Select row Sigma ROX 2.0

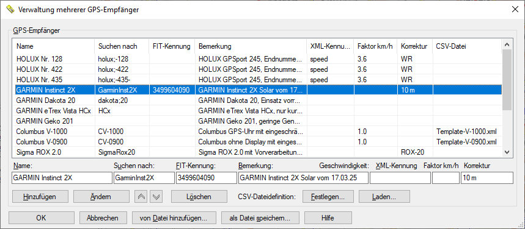coord(257,152)
